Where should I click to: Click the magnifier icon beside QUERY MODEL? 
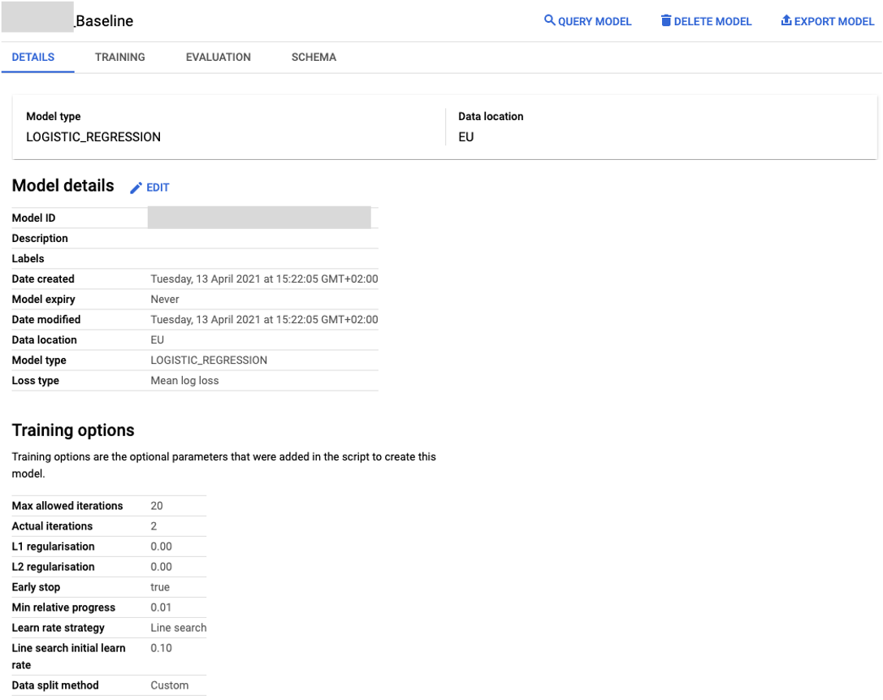pyautogui.click(x=550, y=20)
